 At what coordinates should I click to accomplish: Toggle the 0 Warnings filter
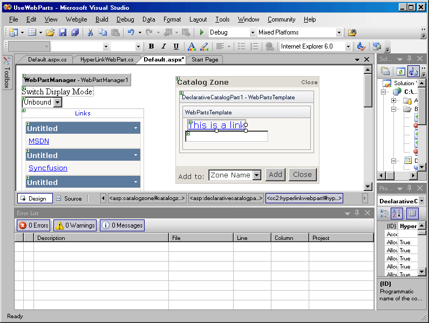74,225
